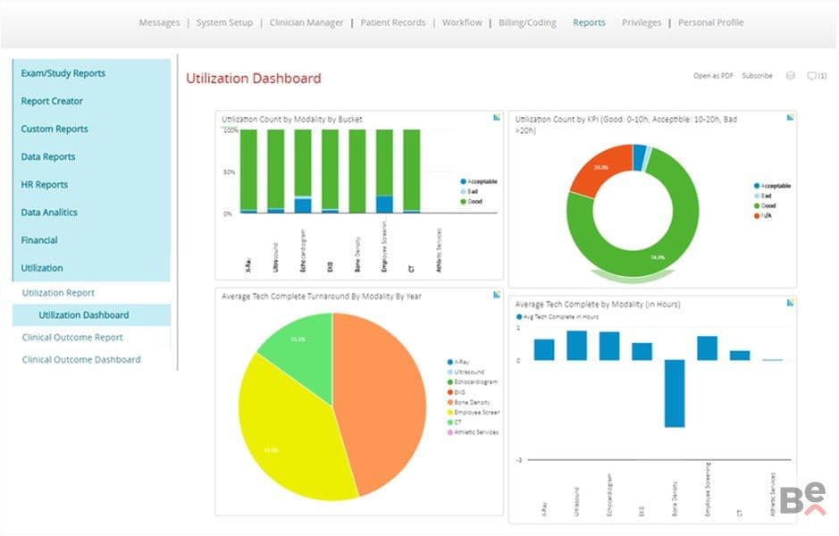
Task: Click chart icon on Utilization Count by KPI panel
Action: (790, 117)
